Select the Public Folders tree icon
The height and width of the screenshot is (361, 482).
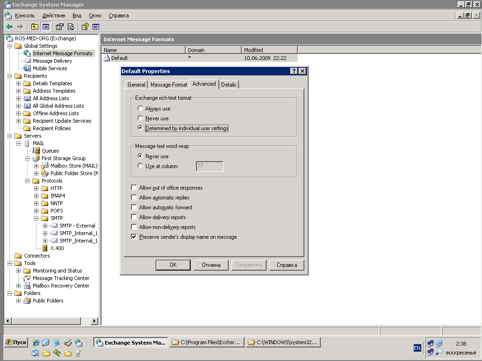[x=28, y=301]
